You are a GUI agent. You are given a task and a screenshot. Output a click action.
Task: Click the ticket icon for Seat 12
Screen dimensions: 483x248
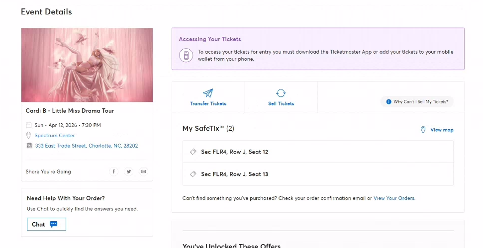point(193,152)
